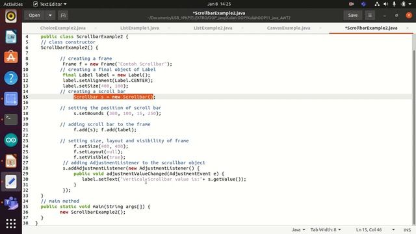This screenshot has height=234, width=416.
Task: Open the network status icon
Action: pos(377,4)
